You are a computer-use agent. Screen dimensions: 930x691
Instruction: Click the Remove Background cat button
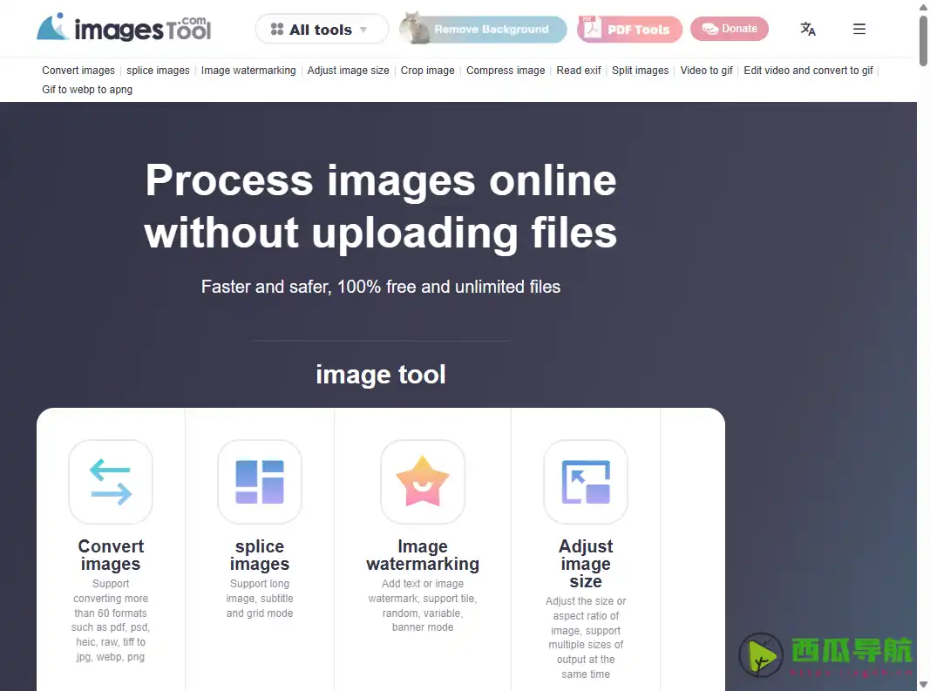click(x=482, y=29)
